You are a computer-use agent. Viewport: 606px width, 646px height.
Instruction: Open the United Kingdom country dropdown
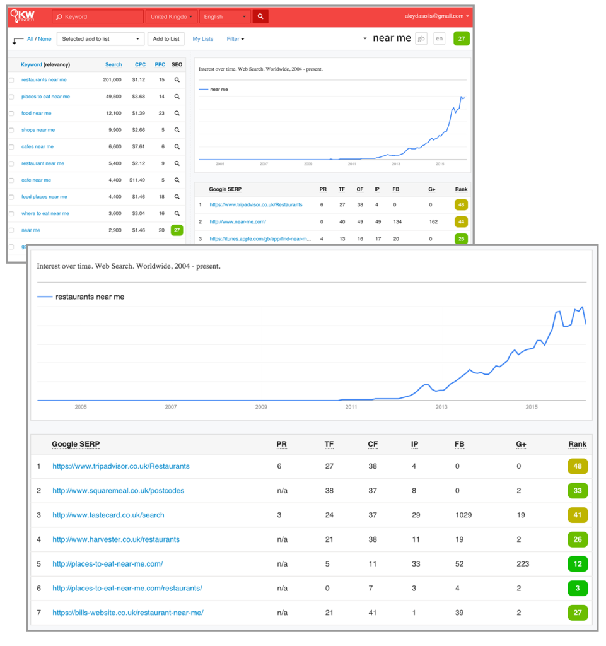(x=172, y=16)
